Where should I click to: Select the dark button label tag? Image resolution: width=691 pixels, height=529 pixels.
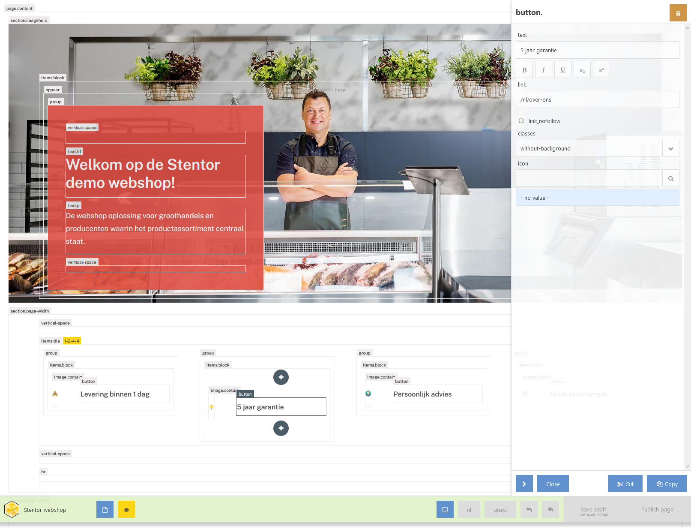coord(245,394)
